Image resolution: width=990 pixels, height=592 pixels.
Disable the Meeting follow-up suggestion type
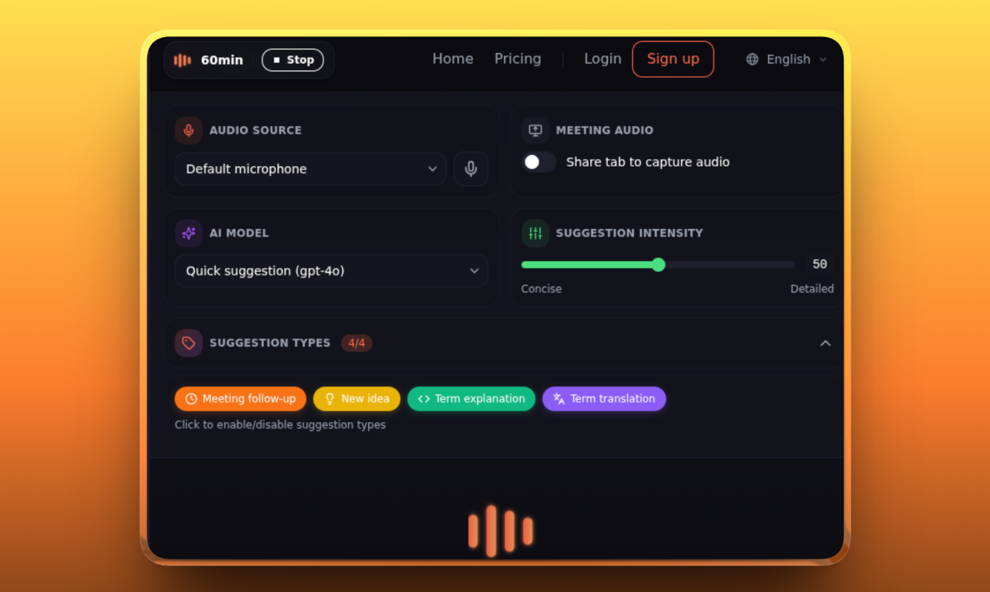240,398
